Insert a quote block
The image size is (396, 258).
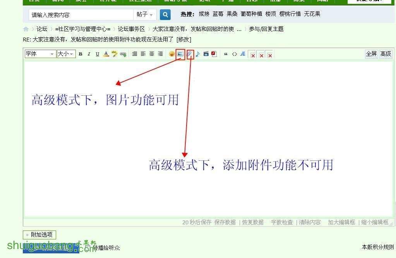(226, 54)
